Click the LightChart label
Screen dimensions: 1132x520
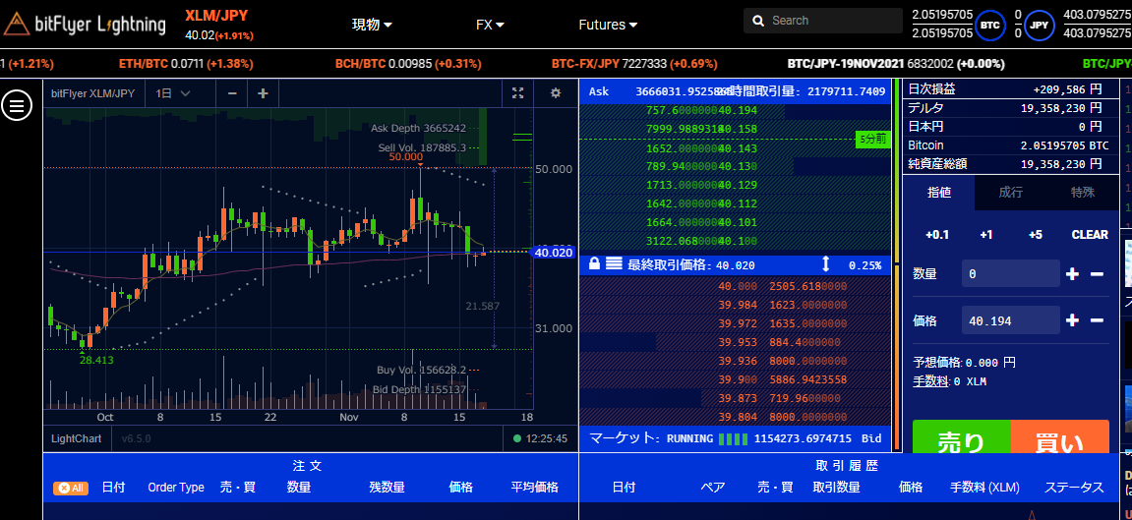77,437
